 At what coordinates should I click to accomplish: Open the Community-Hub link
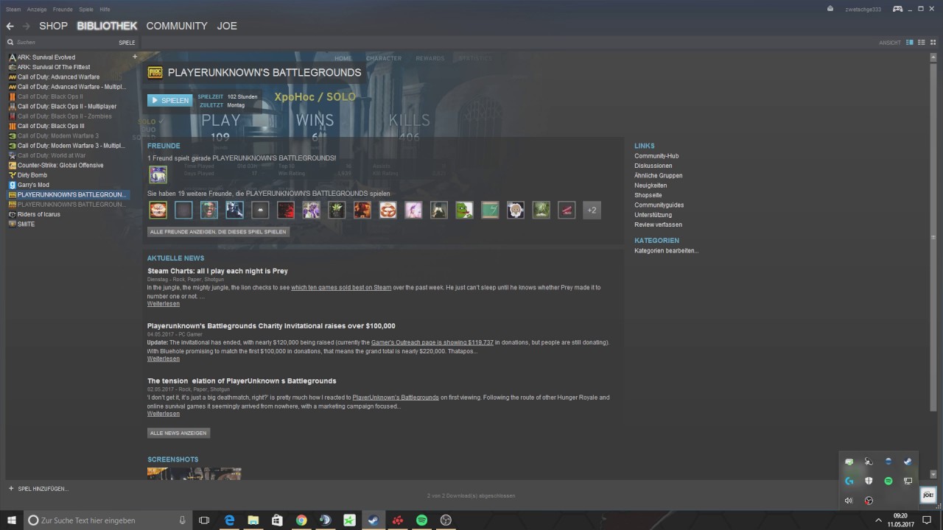point(656,156)
